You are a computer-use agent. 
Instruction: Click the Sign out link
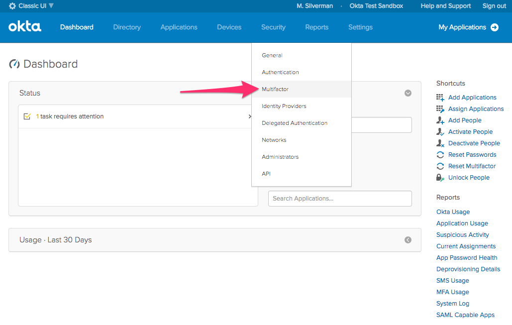[494, 6]
